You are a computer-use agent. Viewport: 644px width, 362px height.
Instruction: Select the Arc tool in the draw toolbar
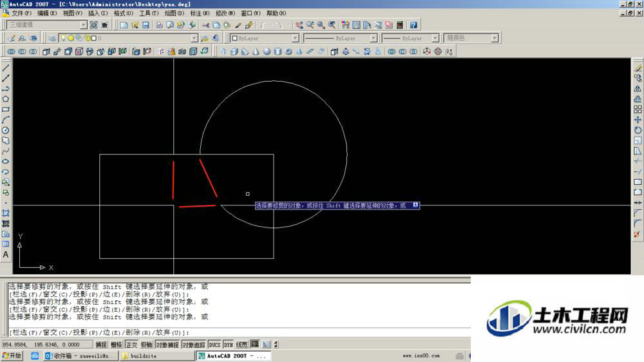[x=6, y=120]
